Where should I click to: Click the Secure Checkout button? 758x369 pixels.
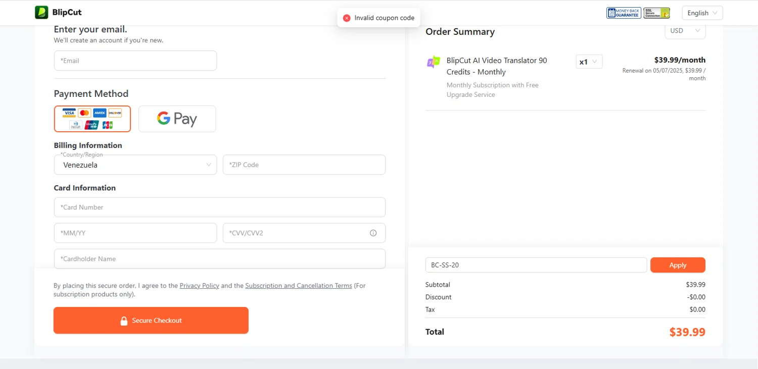click(151, 321)
